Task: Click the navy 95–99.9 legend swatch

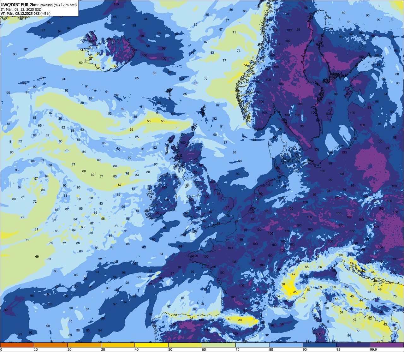Action: [353, 345]
